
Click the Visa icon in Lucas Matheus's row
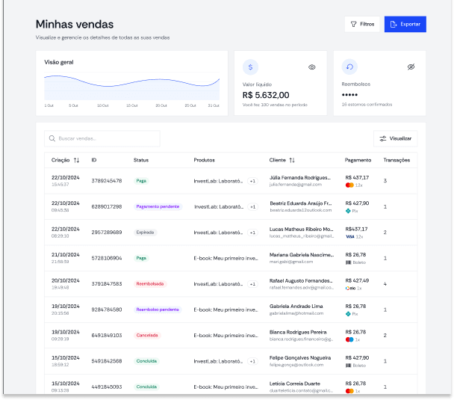tap(349, 236)
